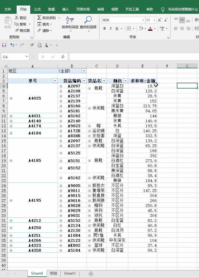Click the Paste icon in clipboard group
Screen dimensions: 199x278
[8, 20]
